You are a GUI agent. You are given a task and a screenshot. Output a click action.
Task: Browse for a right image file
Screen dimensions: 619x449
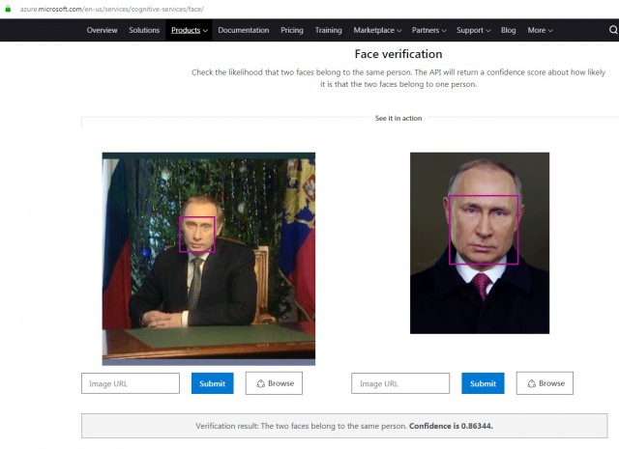(545, 383)
